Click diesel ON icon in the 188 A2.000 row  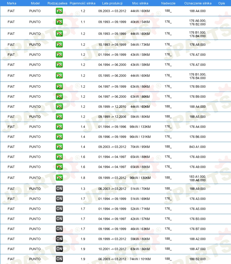(59, 239)
